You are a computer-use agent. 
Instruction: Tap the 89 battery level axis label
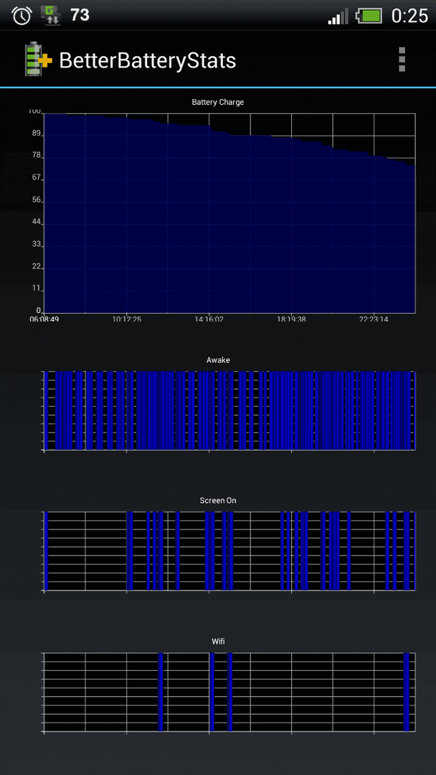pos(36,134)
